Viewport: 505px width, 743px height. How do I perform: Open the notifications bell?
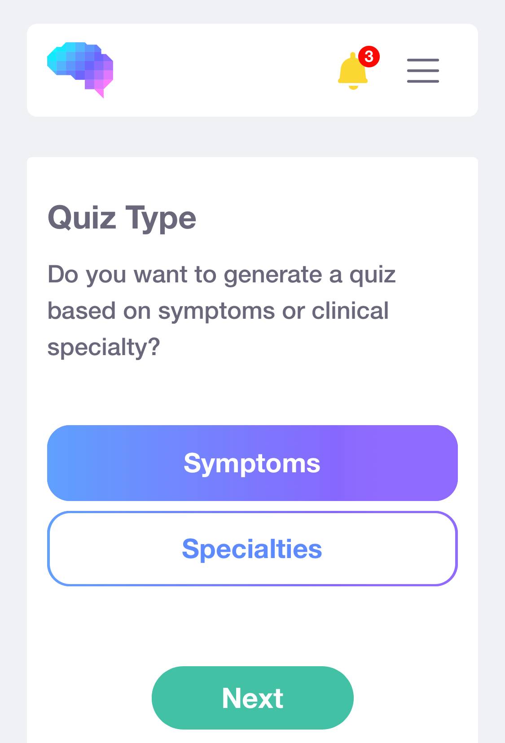[x=353, y=71]
